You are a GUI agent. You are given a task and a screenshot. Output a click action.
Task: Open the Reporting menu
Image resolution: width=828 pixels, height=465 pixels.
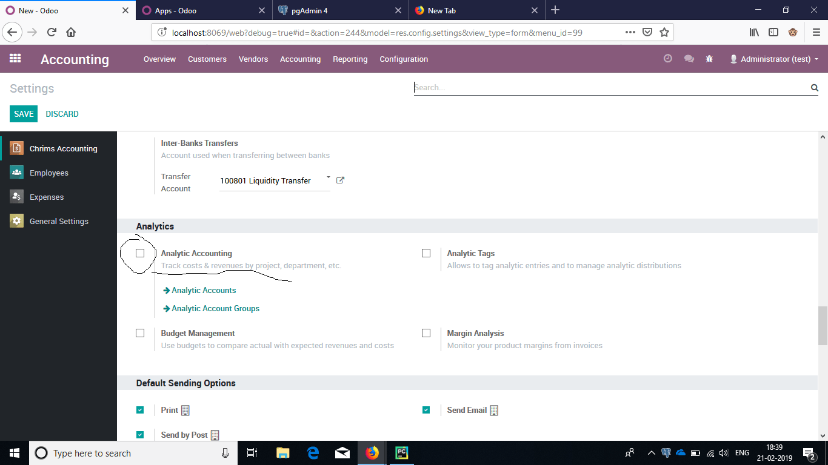[x=350, y=59]
